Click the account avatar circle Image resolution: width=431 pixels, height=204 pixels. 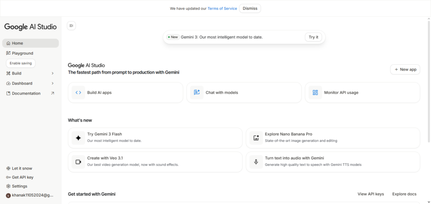8,196
